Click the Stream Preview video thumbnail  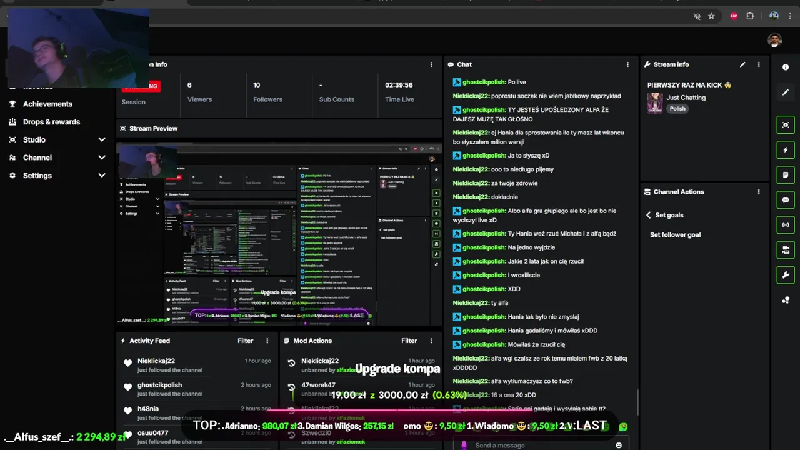[x=279, y=234]
